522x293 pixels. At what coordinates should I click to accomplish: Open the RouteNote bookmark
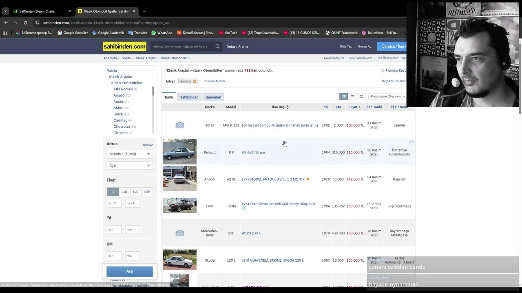coord(380,33)
